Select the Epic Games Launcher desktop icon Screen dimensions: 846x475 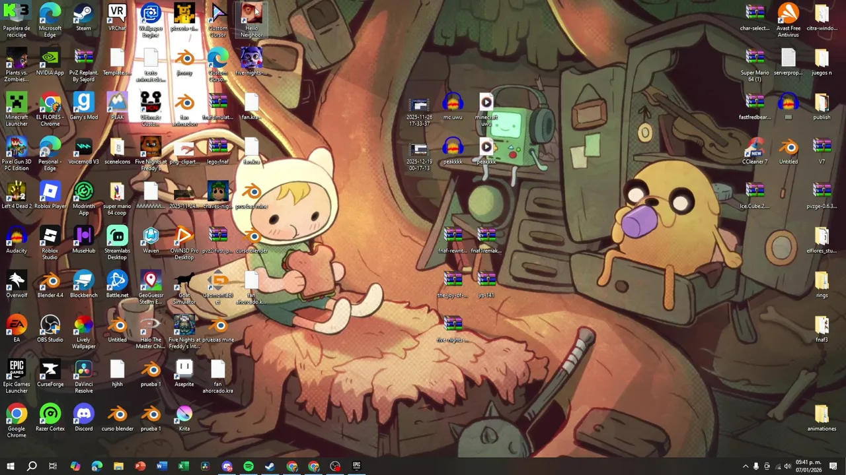point(17,377)
